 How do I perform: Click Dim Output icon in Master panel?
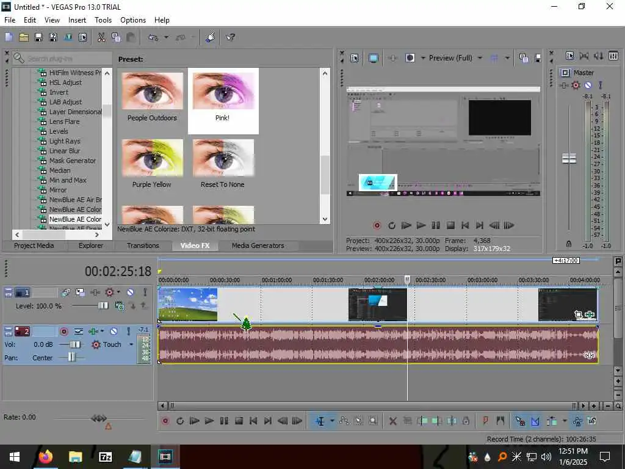pos(598,56)
